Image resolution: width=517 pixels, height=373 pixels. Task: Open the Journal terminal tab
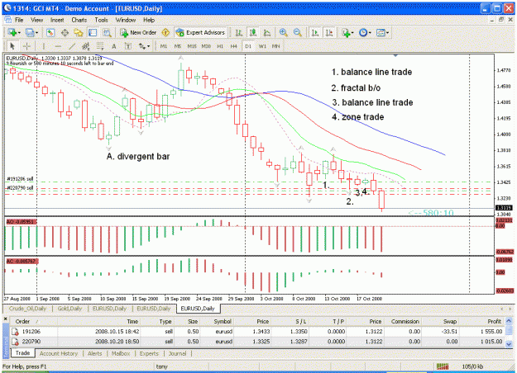(177, 353)
